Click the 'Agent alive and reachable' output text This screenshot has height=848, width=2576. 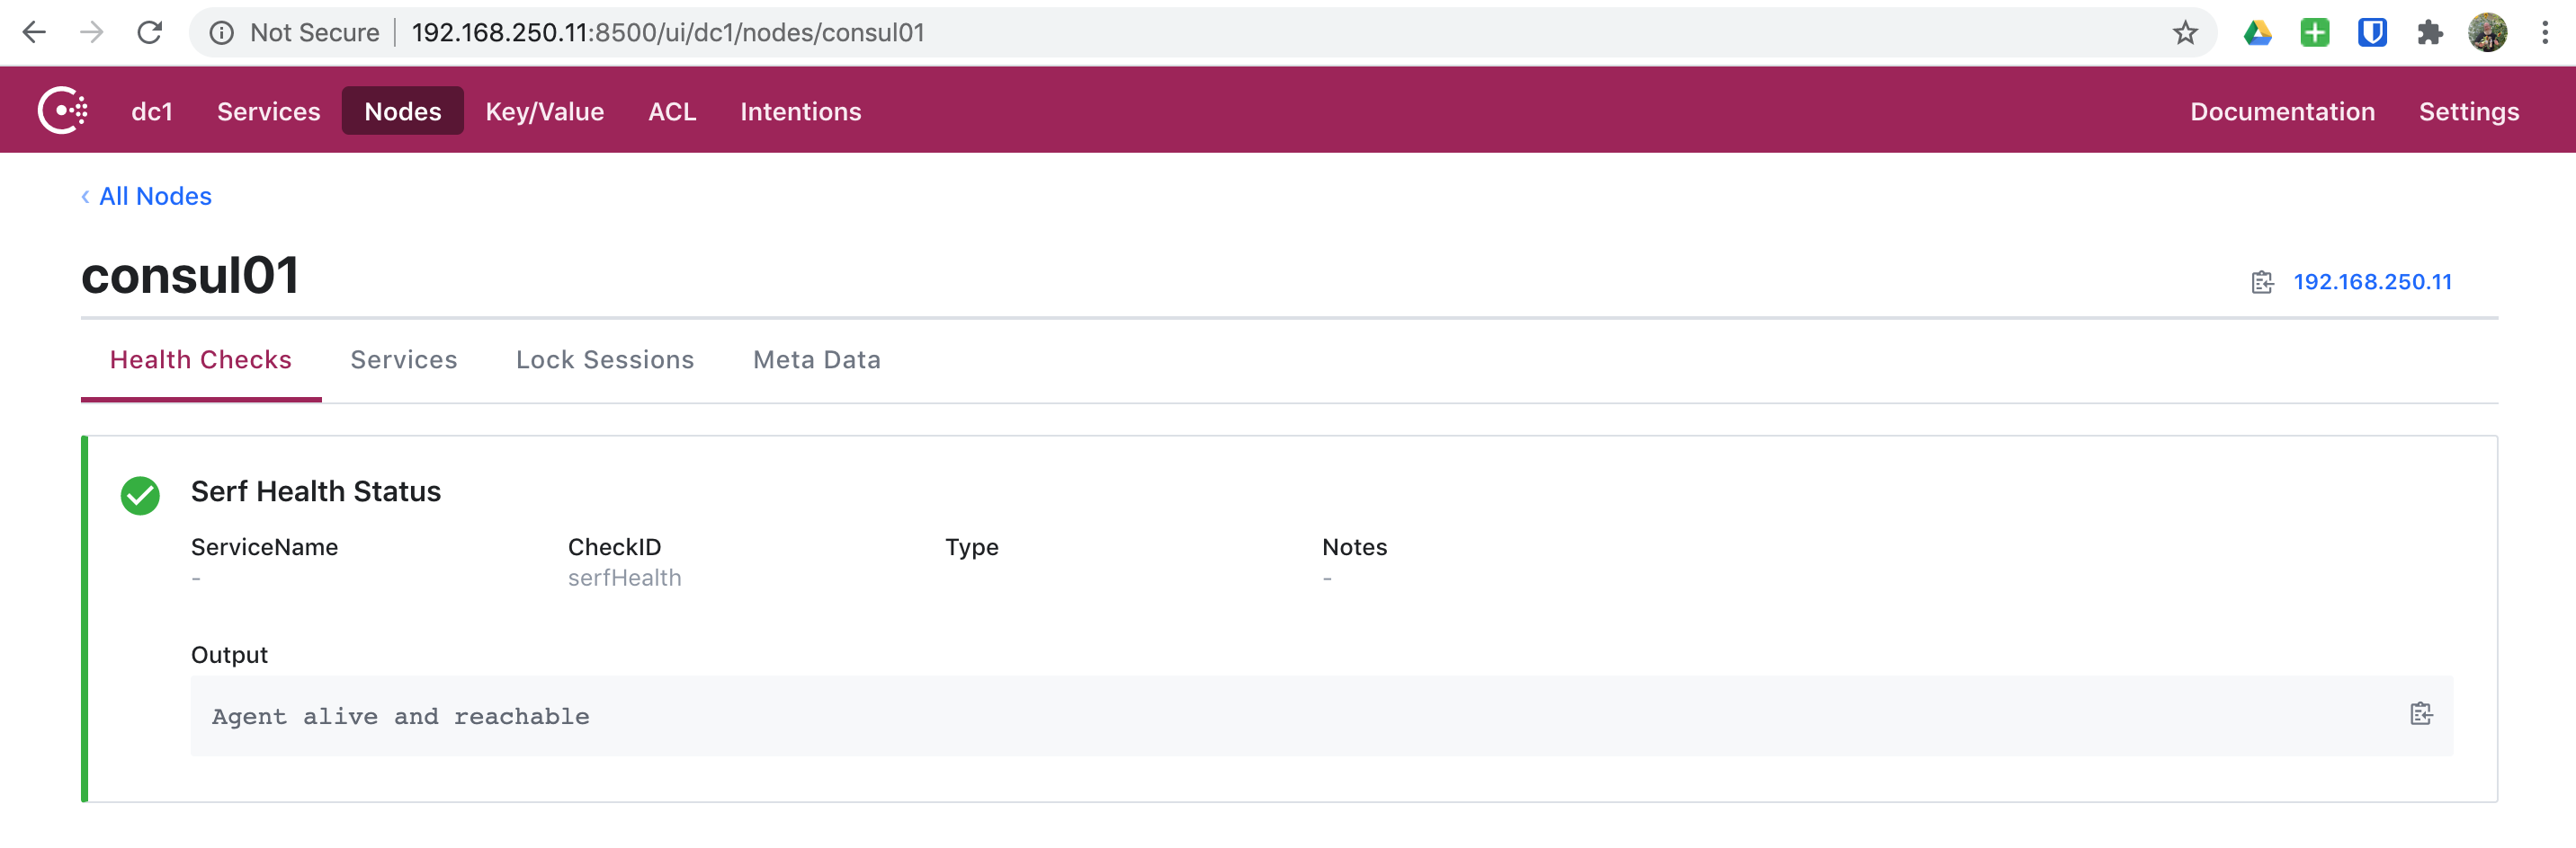pos(401,717)
